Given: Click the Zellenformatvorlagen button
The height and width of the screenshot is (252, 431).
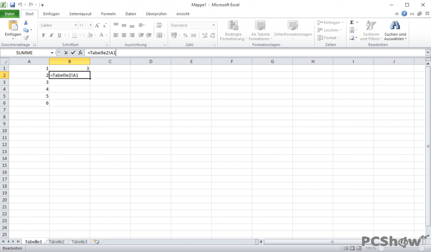Looking at the screenshot, I should (x=293, y=29).
